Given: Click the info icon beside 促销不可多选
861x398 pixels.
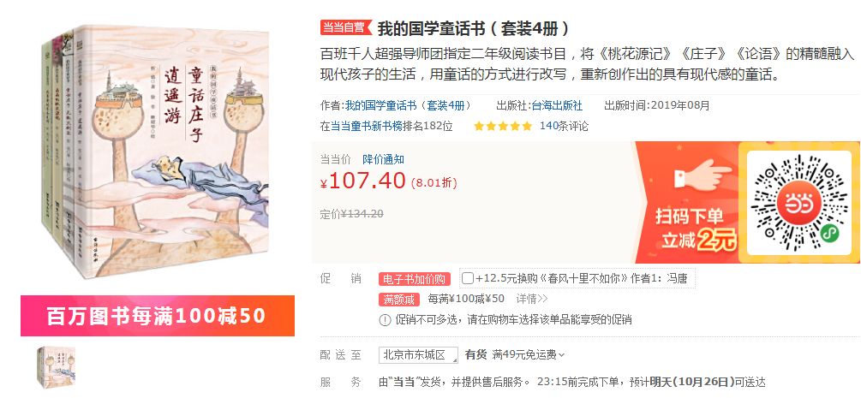Looking at the screenshot, I should point(385,319).
